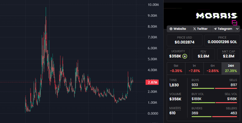This screenshot has height=123, width=242.
Task: Click the red sellers ratio bar
Action: point(225,117)
